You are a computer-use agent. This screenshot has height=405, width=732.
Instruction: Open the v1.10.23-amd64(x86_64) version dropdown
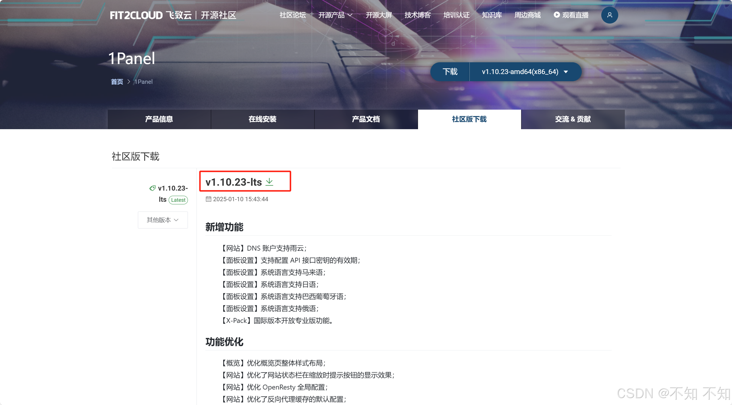[525, 71]
